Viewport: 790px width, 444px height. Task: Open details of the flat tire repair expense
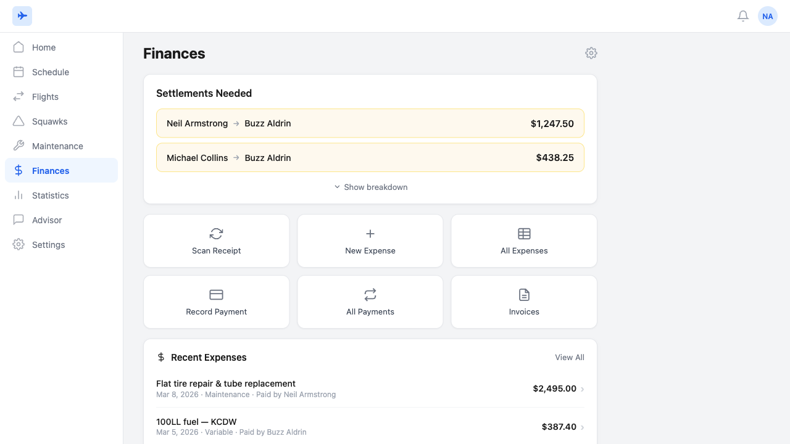[370, 388]
